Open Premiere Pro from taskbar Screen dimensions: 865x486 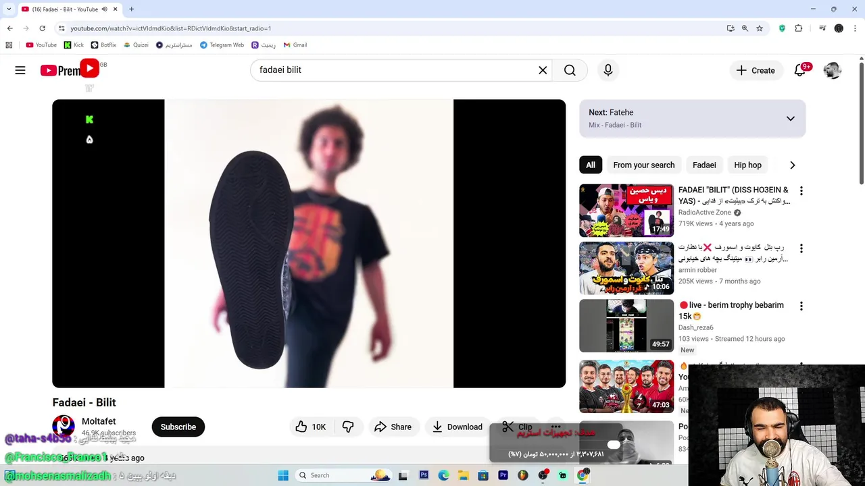point(503,475)
